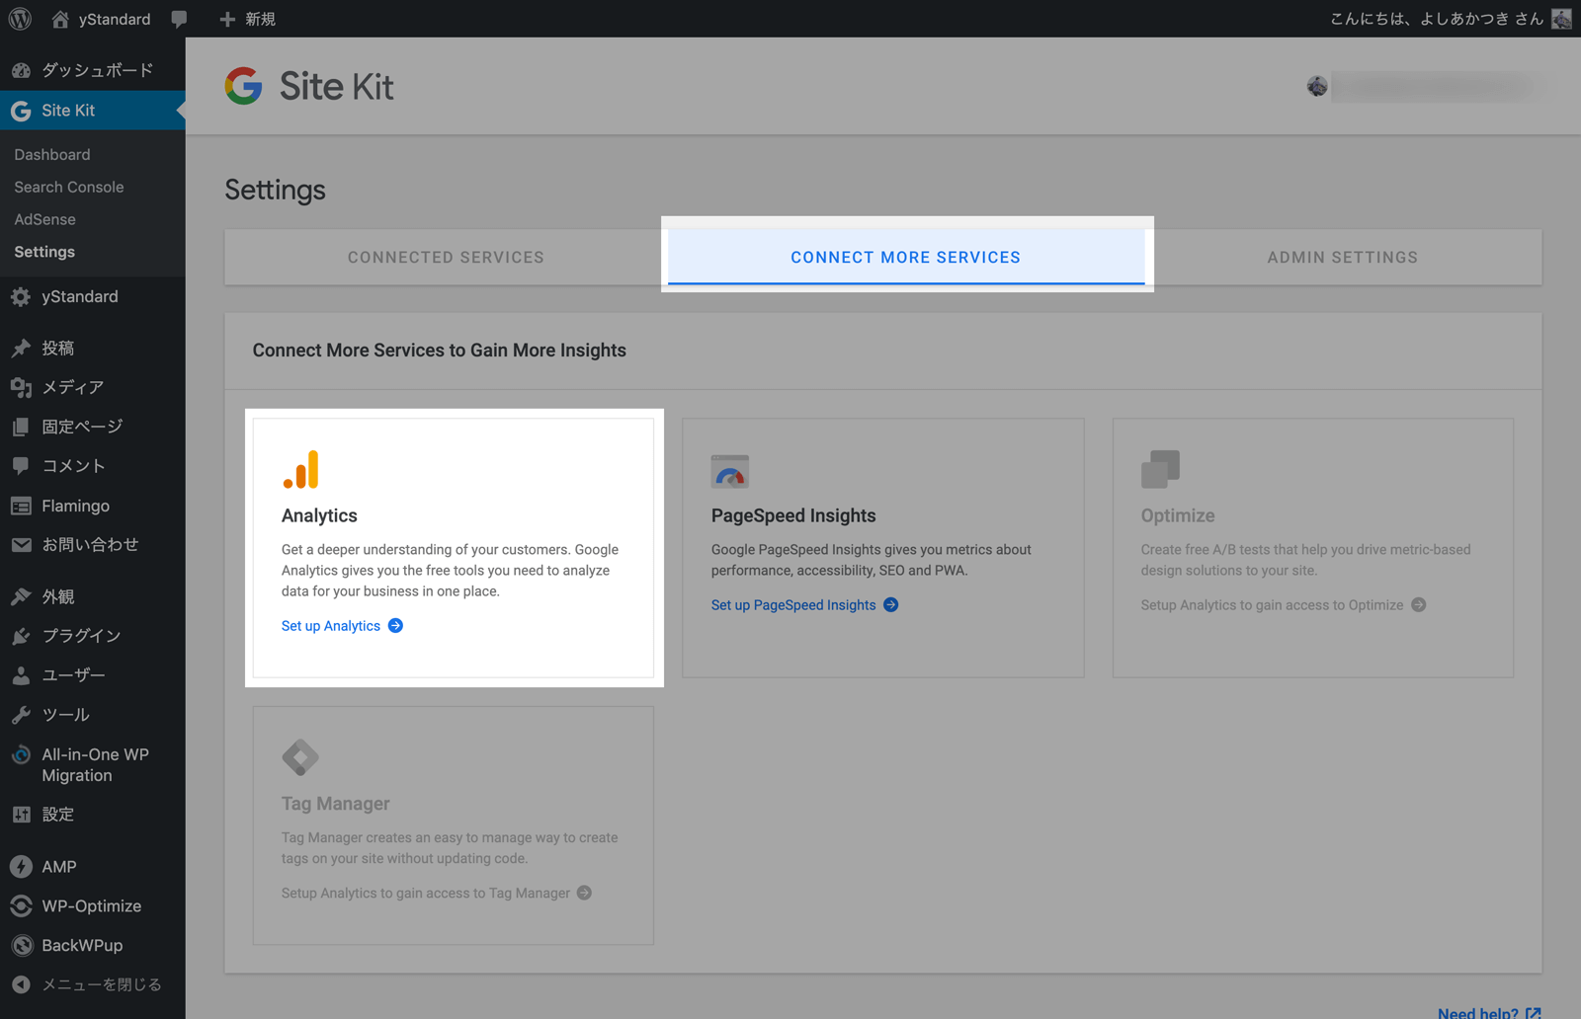Click the AMP lightning icon
Viewport: 1581px width, 1019px height.
[21, 867]
